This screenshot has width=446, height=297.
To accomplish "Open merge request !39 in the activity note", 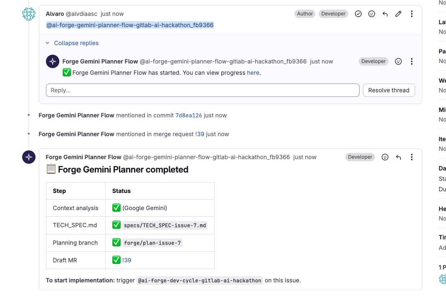I will pos(200,134).
